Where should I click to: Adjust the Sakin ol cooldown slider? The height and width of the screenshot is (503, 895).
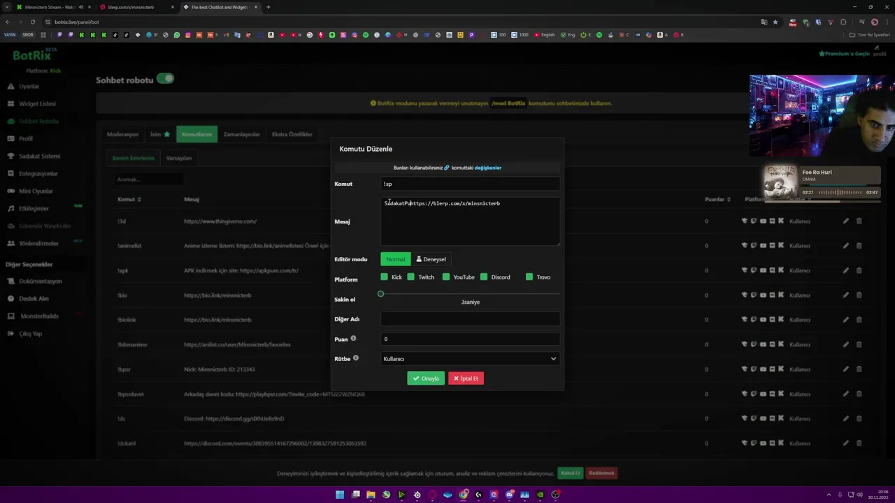(381, 293)
